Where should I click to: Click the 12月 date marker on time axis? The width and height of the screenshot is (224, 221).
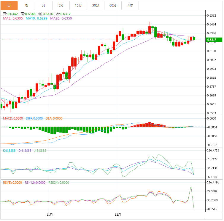pos(117,214)
